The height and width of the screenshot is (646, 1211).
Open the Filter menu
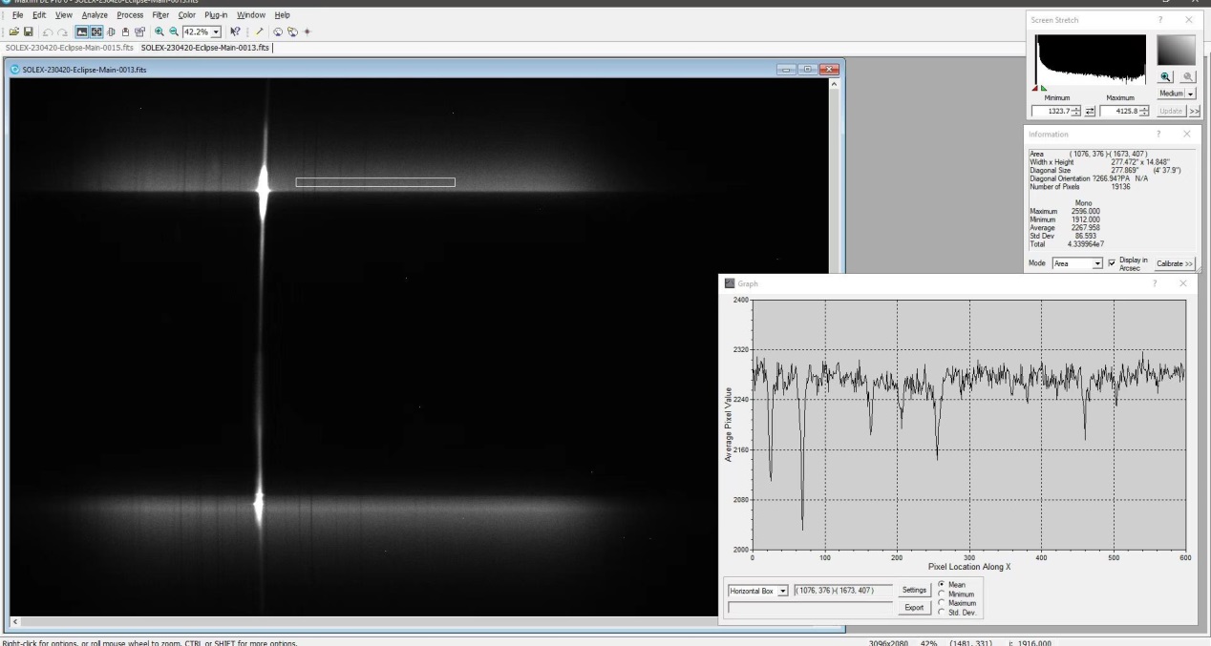(x=160, y=15)
